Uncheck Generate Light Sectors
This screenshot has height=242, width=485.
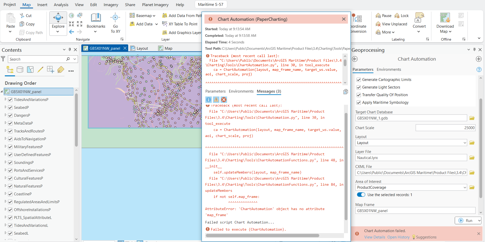pyautogui.click(x=359, y=87)
